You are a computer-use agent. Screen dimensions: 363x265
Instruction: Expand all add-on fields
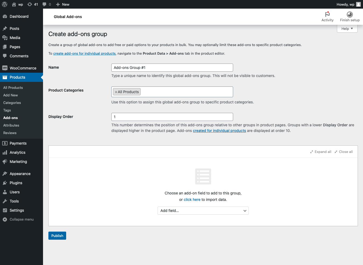[321, 152]
